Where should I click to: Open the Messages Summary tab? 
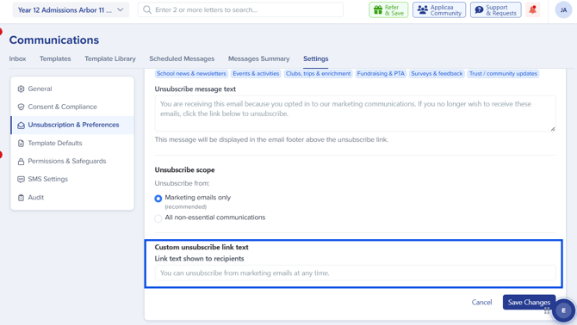pyautogui.click(x=258, y=58)
